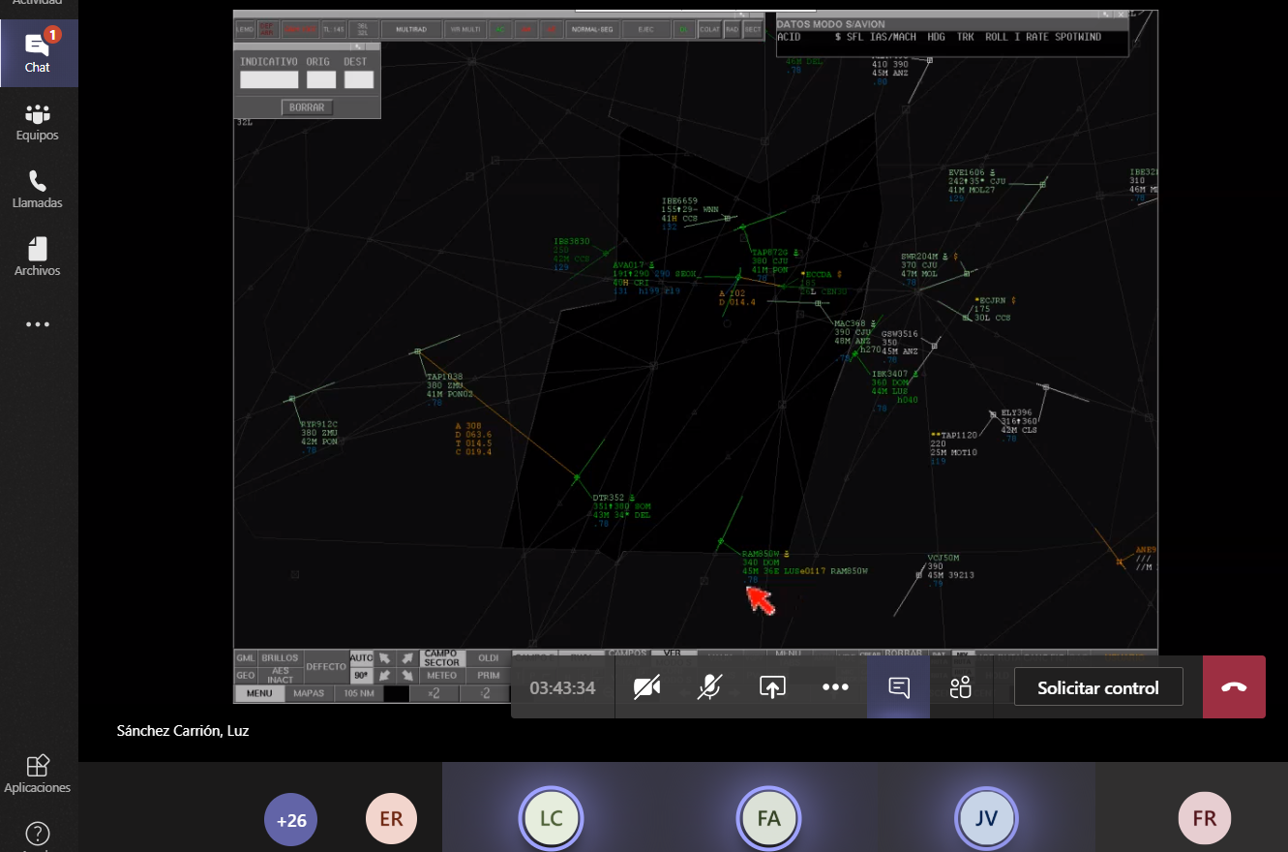The width and height of the screenshot is (1288, 852).
Task: Click the BRILLOS brightness control
Action: click(281, 658)
